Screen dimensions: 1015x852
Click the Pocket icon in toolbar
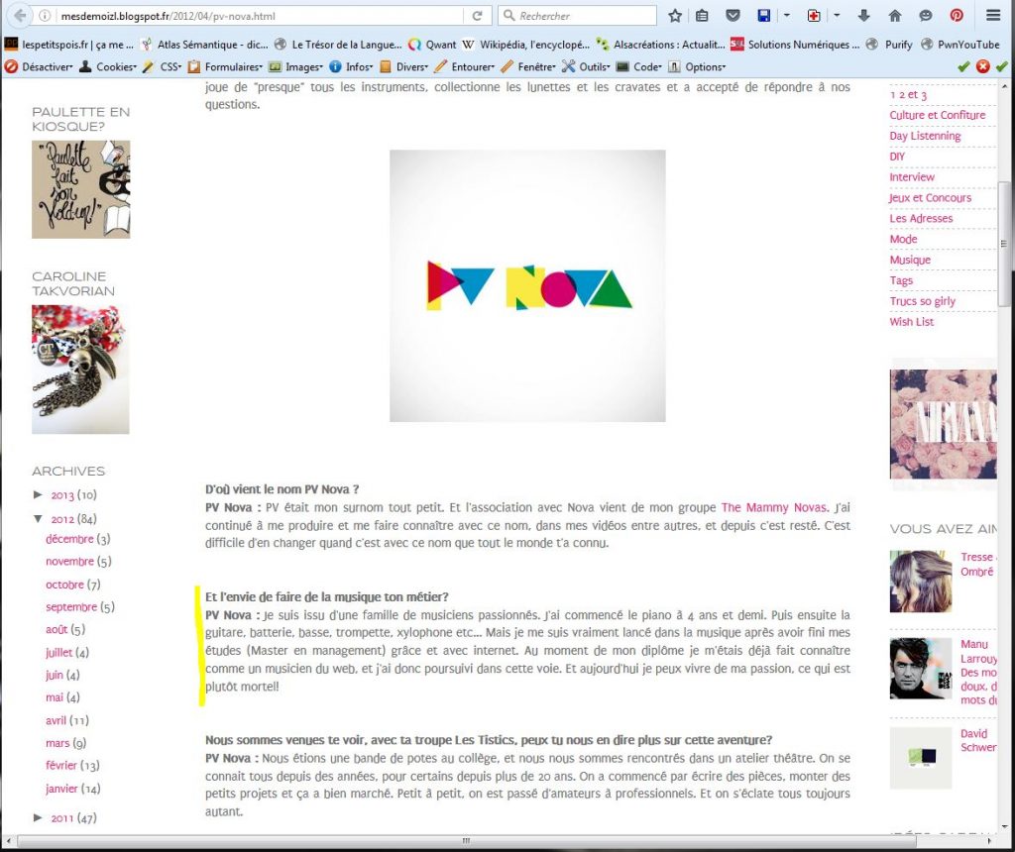[733, 16]
